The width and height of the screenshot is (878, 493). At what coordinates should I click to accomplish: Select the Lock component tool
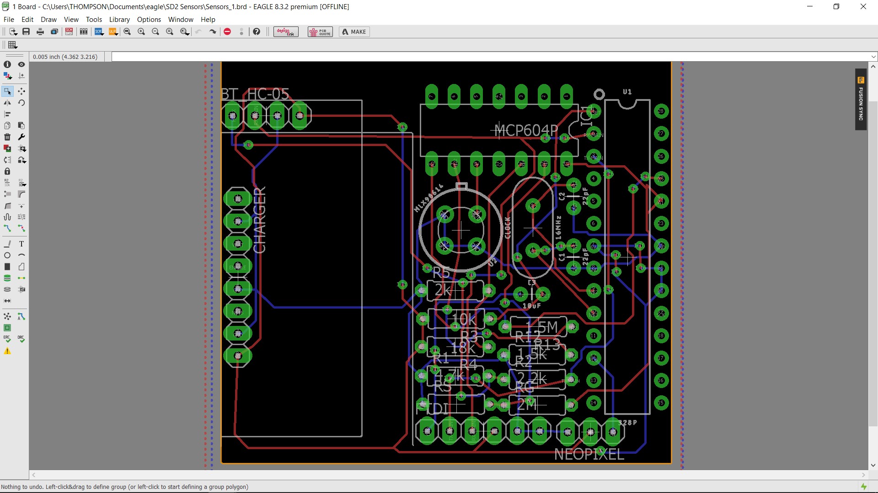7,171
